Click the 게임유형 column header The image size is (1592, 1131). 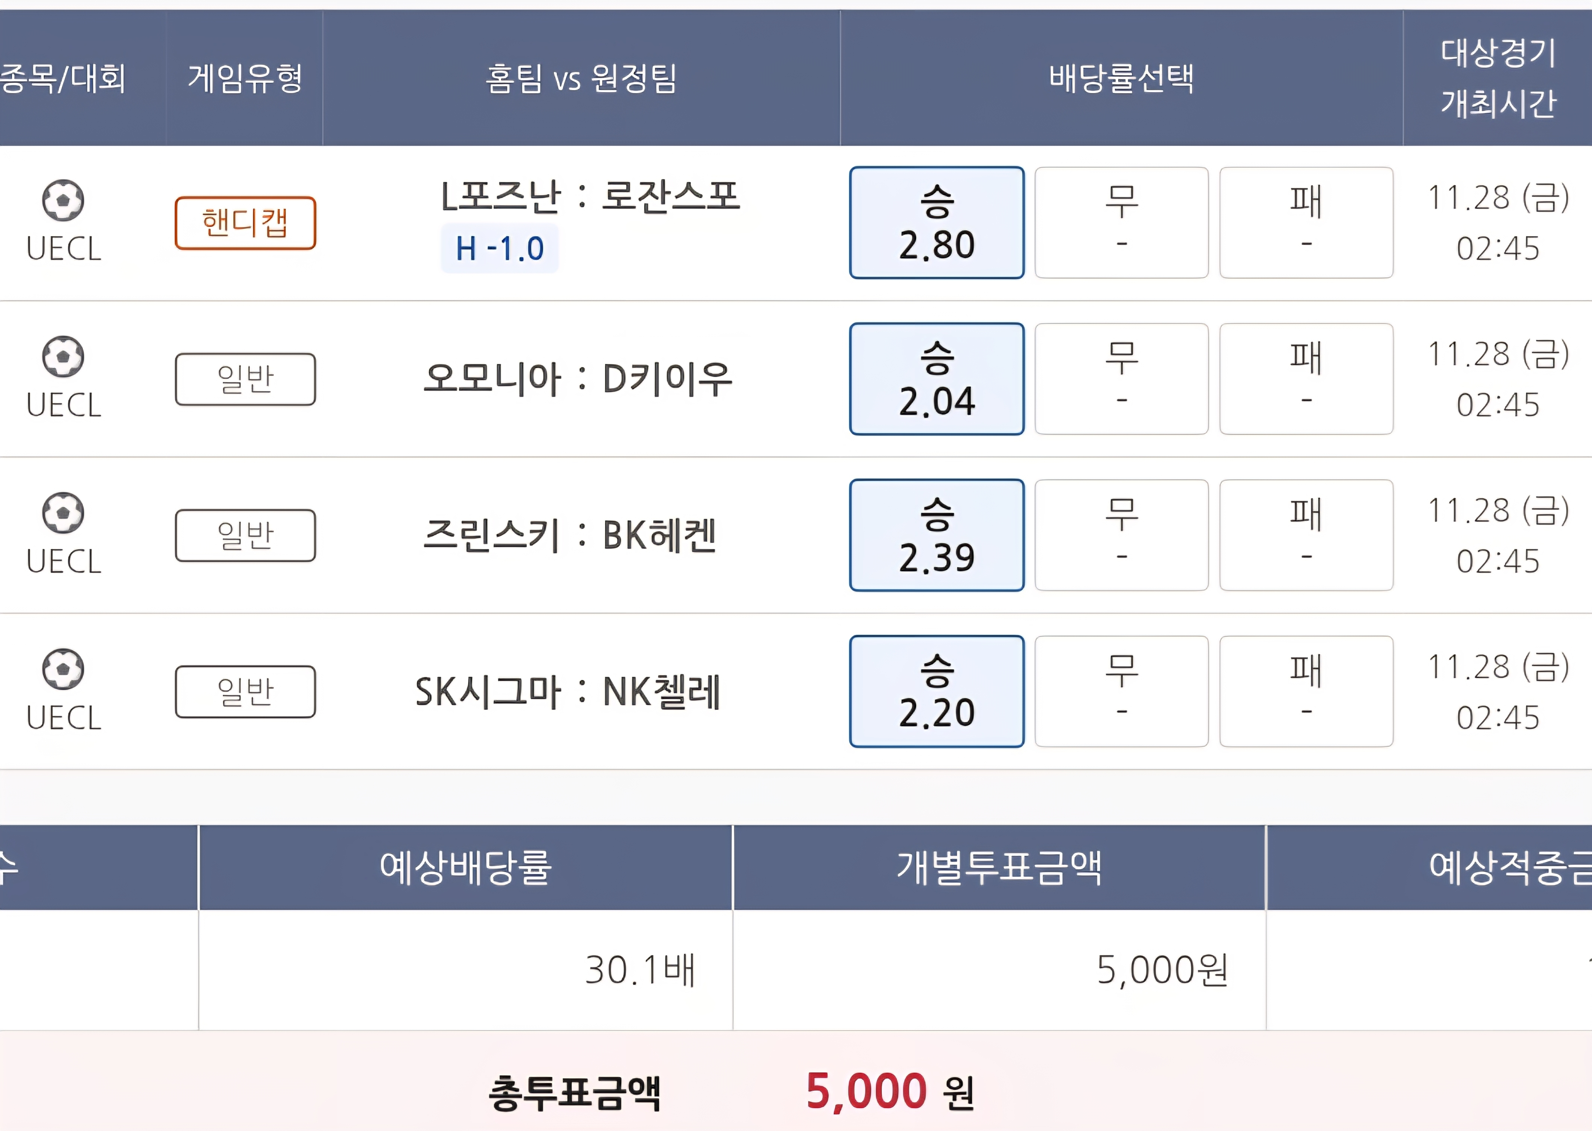point(245,77)
